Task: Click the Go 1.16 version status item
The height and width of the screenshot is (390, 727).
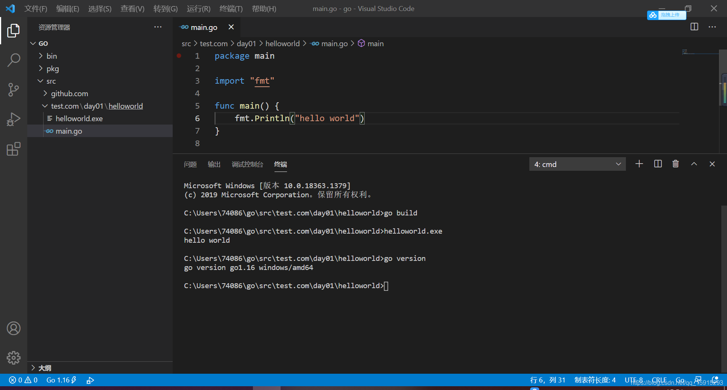Action: (x=61, y=380)
